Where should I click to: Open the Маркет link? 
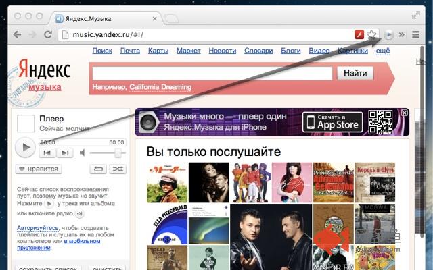(x=189, y=51)
